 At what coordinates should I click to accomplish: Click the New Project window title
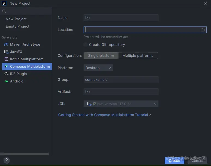click(20, 3)
